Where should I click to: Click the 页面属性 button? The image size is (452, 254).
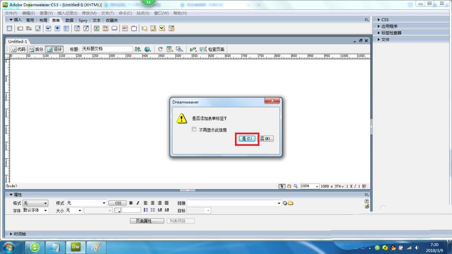tap(147, 221)
